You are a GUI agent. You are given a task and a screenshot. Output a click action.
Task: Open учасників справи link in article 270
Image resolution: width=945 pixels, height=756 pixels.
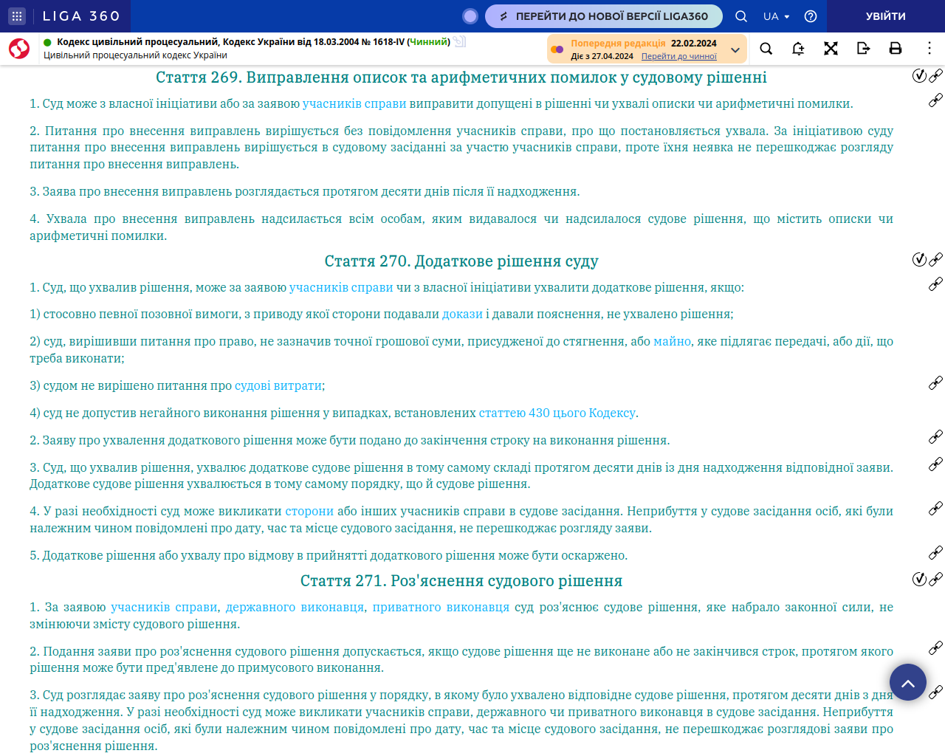pos(341,288)
